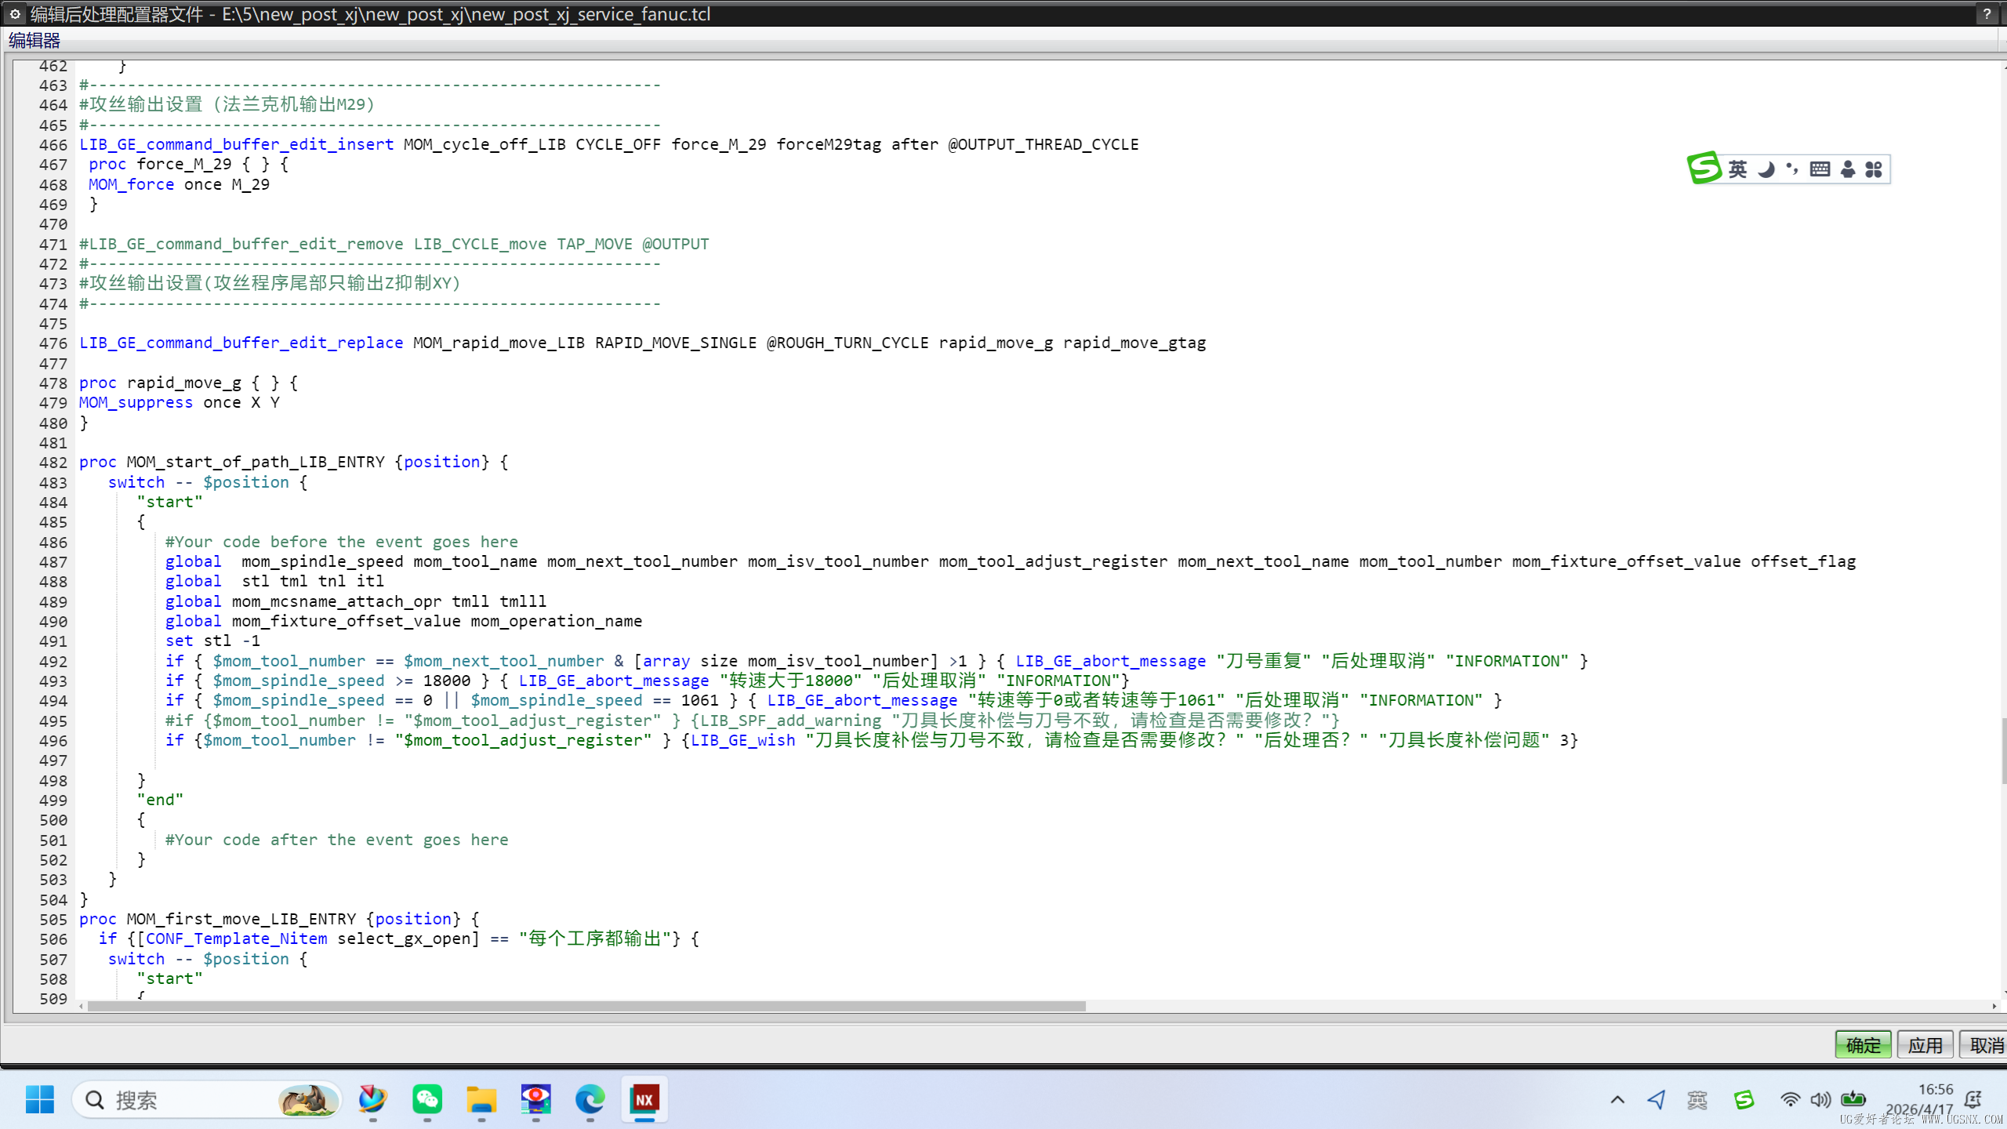Open the 编辑器 menu
Screen dimensions: 2007x1129
(x=34, y=40)
